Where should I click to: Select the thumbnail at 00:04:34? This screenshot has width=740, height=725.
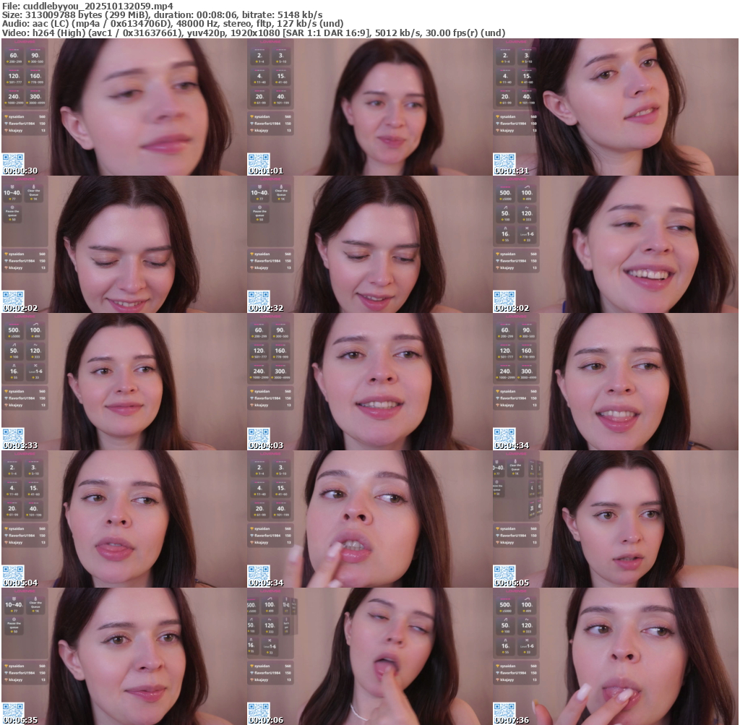point(616,382)
